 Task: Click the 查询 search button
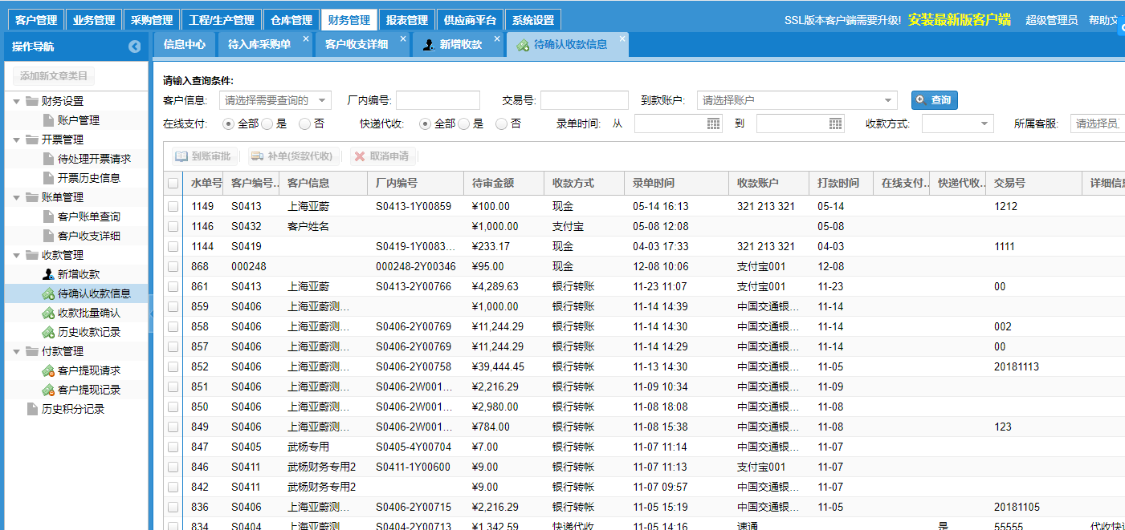click(x=934, y=100)
